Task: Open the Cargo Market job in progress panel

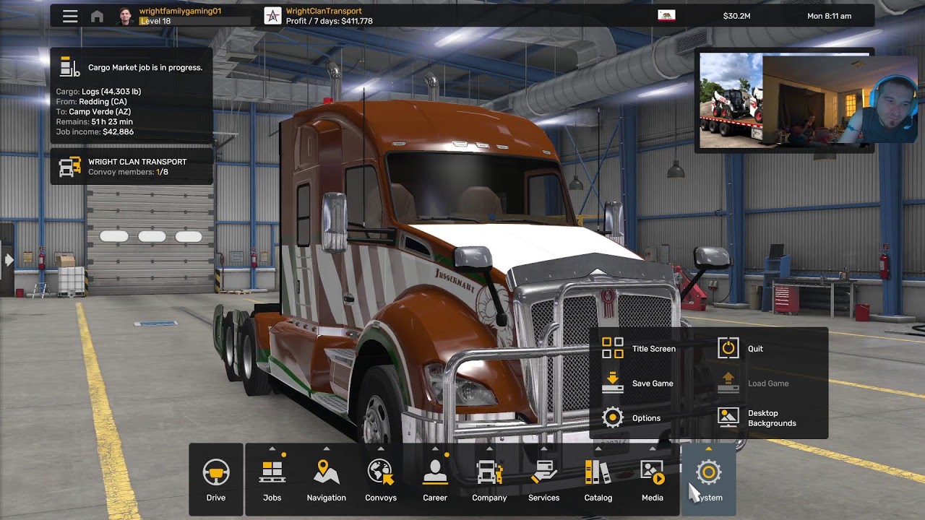Action: point(132,95)
